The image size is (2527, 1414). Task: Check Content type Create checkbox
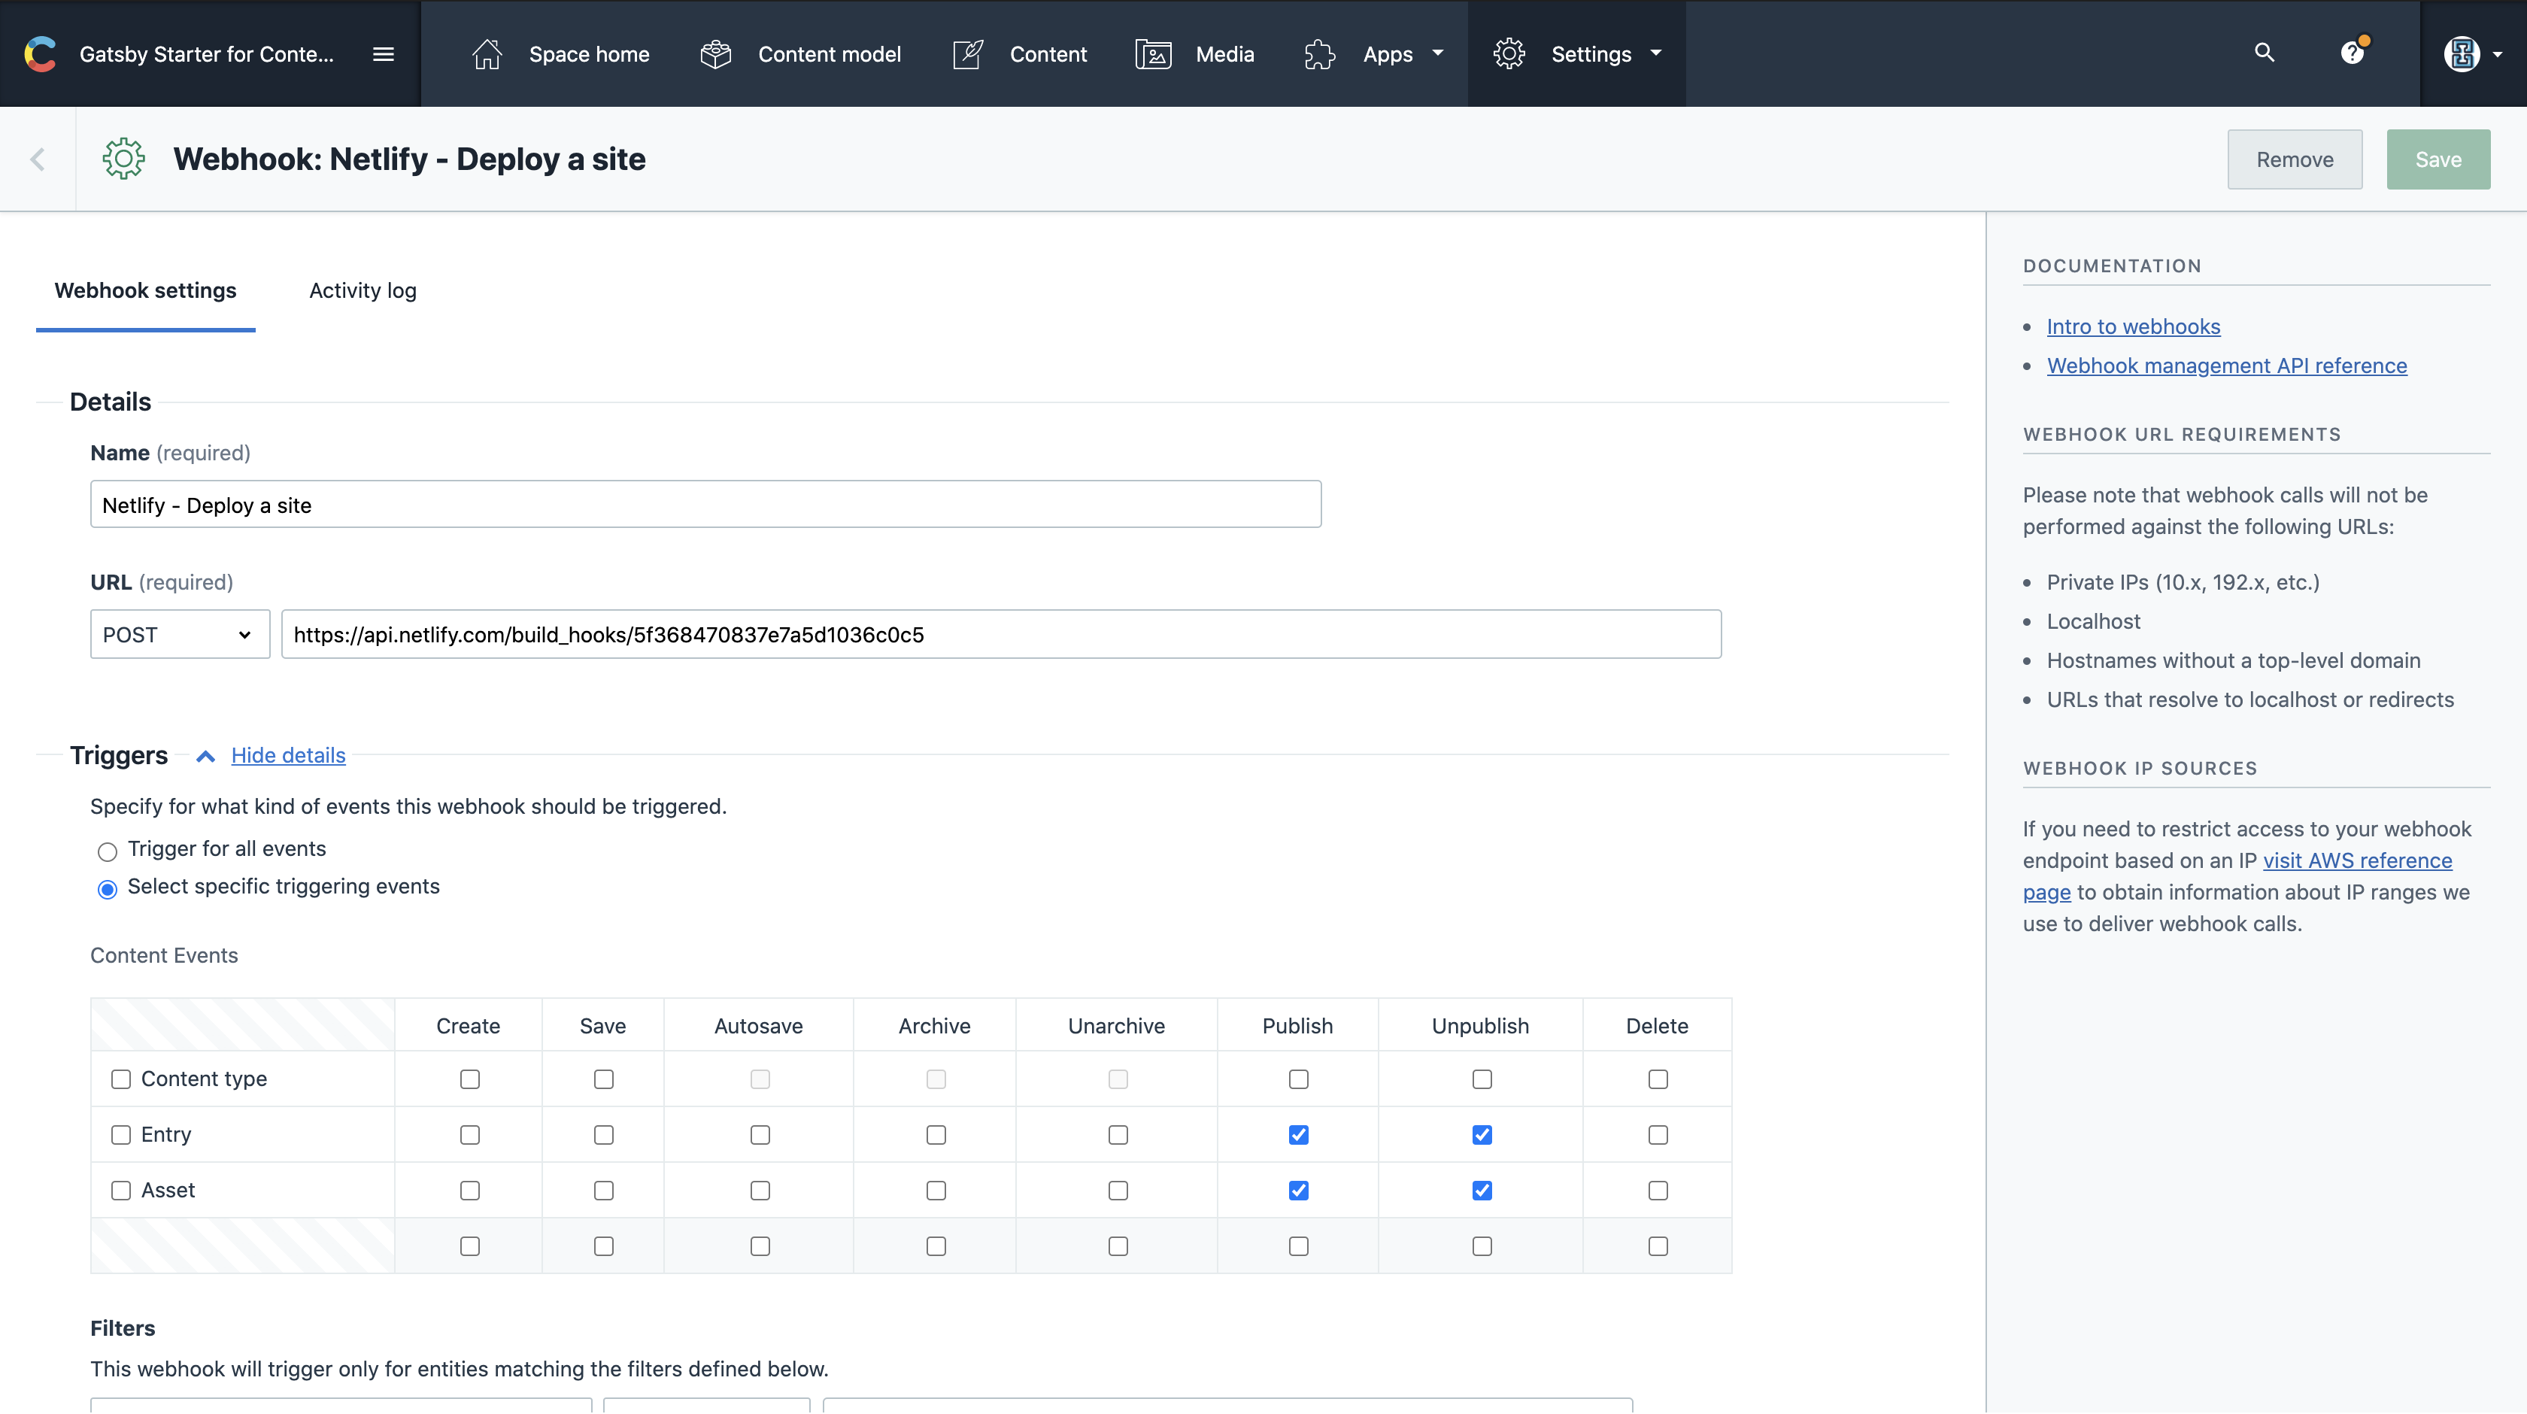click(x=470, y=1079)
